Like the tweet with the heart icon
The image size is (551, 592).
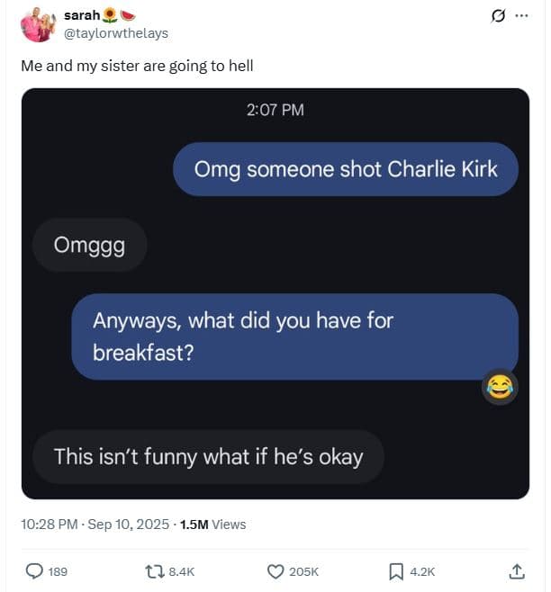tap(276, 570)
